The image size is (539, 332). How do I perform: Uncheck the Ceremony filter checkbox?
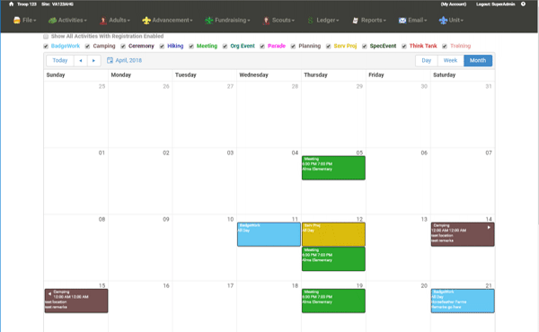(123, 46)
